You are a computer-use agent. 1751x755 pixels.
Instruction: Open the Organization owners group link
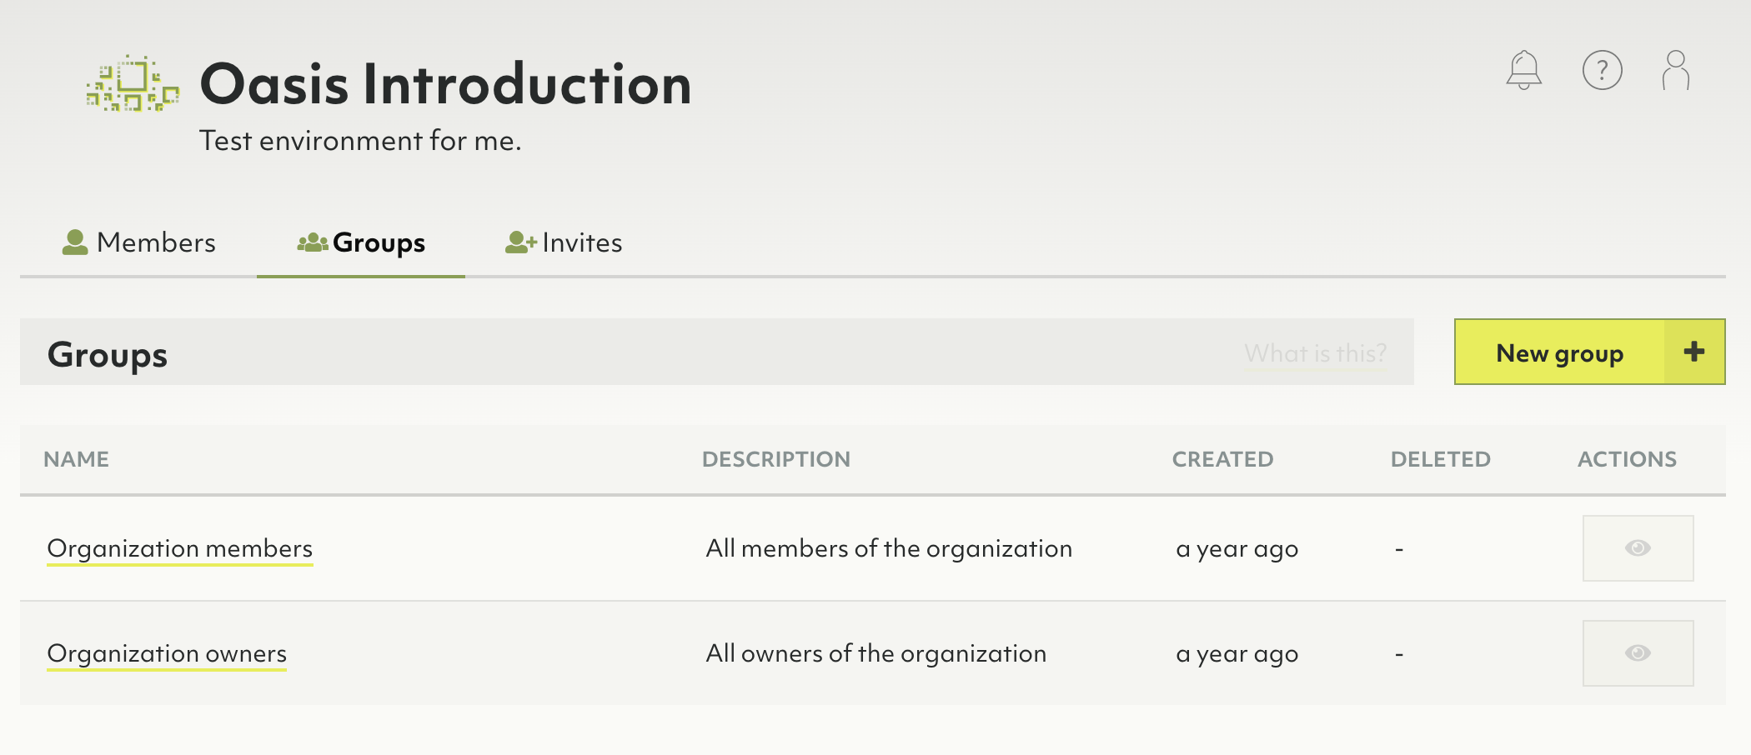tap(167, 653)
